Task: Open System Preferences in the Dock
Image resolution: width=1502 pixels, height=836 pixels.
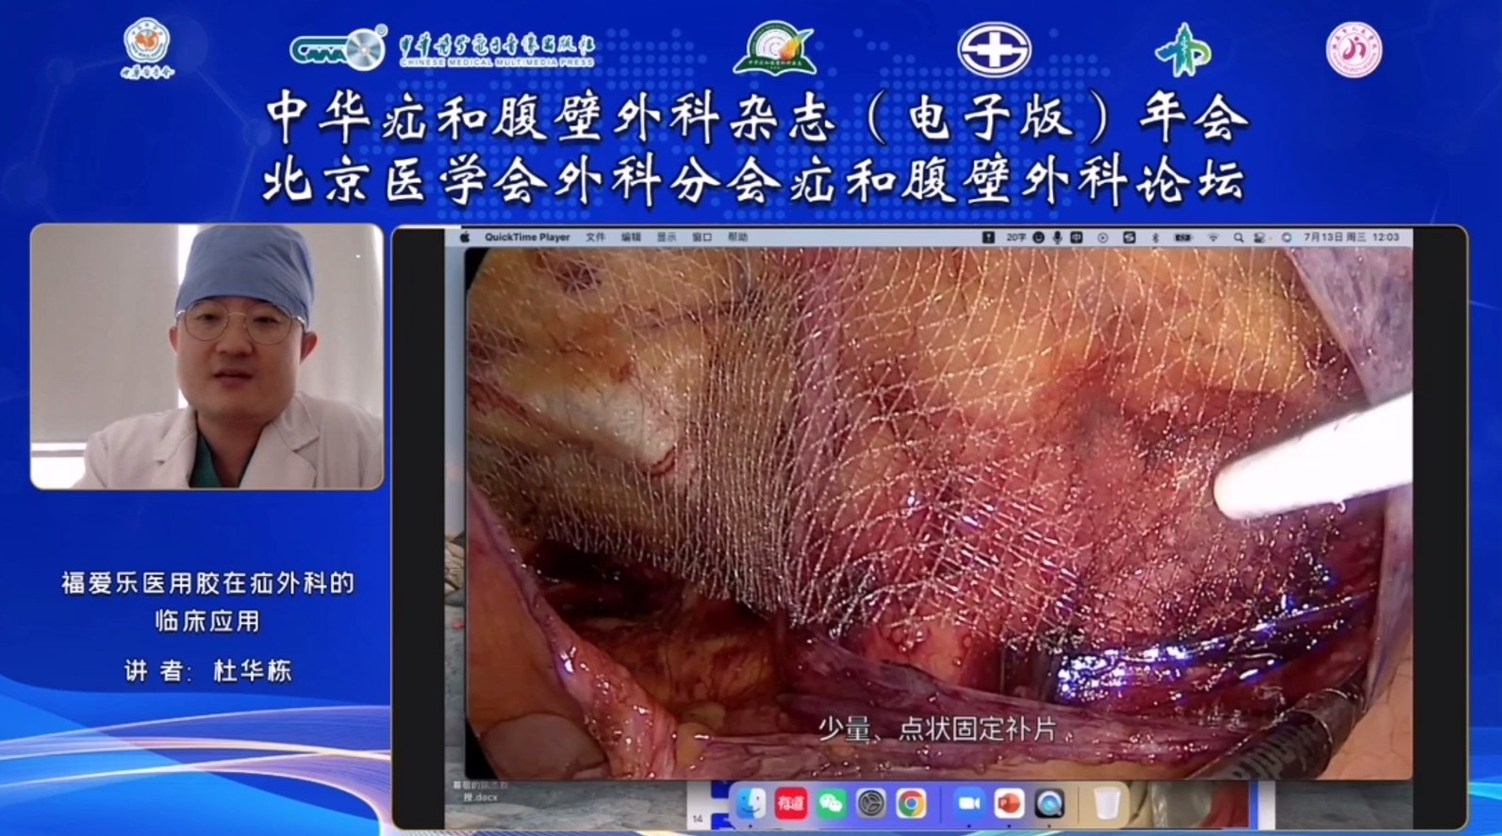Action: [870, 804]
